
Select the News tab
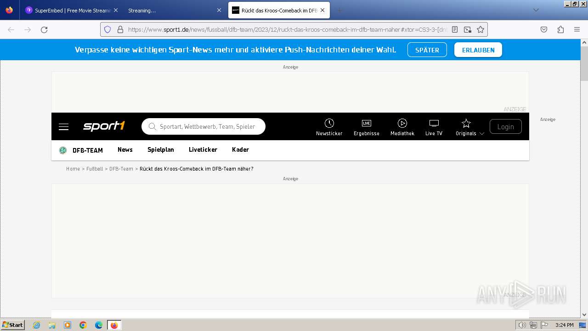click(125, 150)
